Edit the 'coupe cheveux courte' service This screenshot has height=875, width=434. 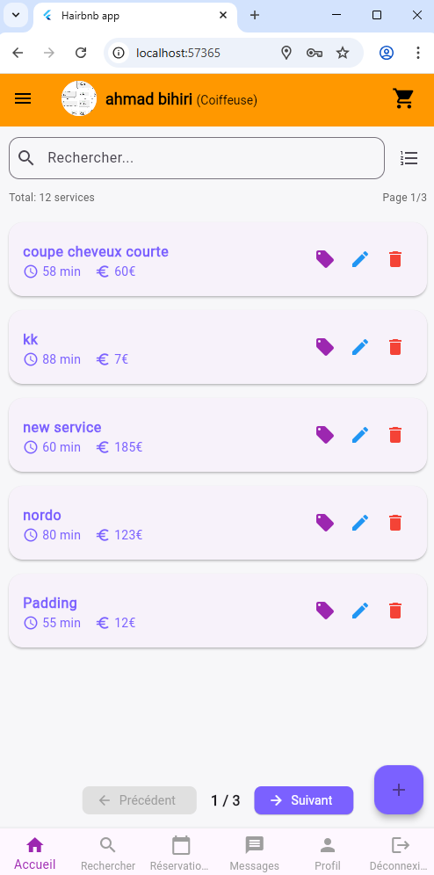point(360,259)
